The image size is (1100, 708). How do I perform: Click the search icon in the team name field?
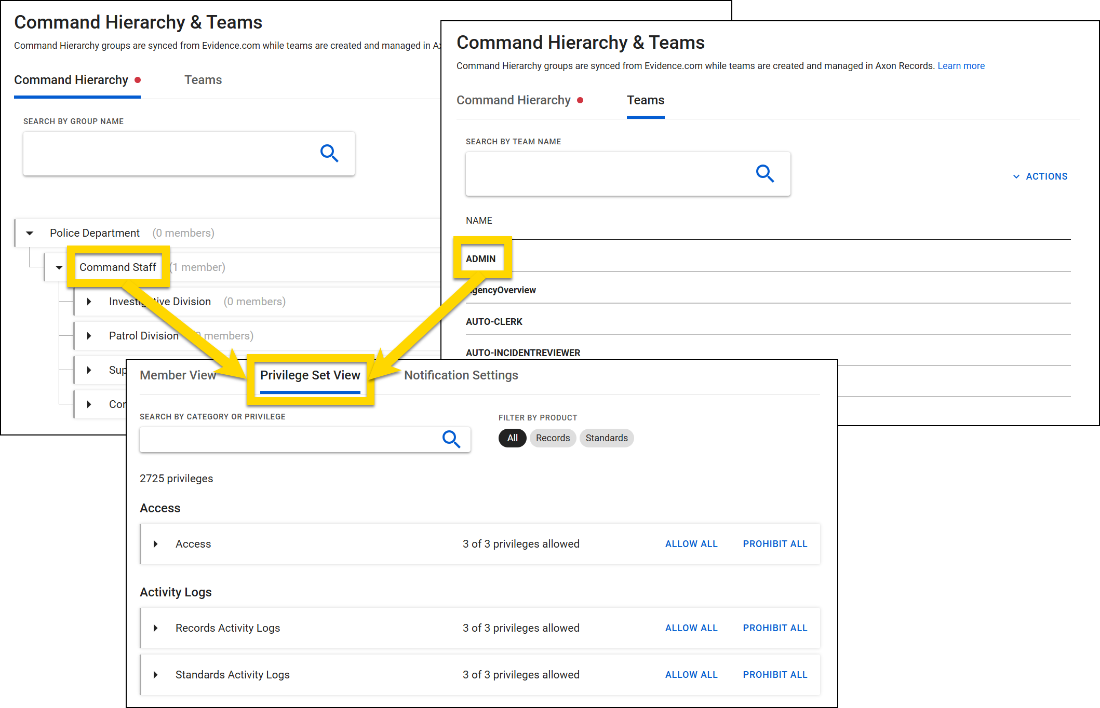pyautogui.click(x=766, y=174)
